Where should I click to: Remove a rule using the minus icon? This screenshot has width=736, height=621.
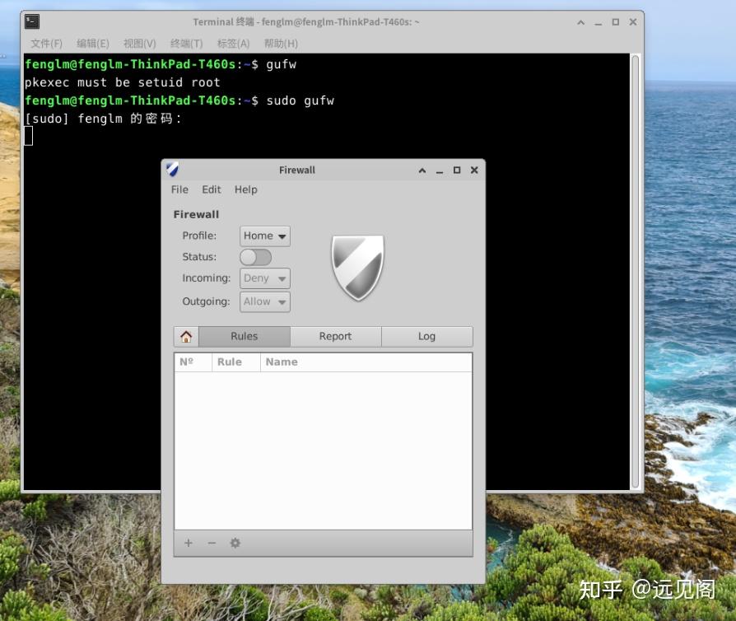click(x=212, y=543)
